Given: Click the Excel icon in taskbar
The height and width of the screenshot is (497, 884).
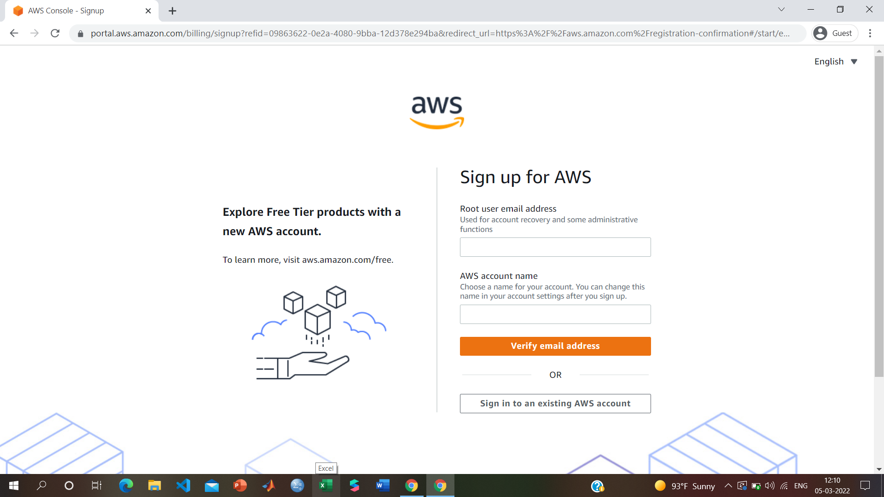Looking at the screenshot, I should coord(326,485).
